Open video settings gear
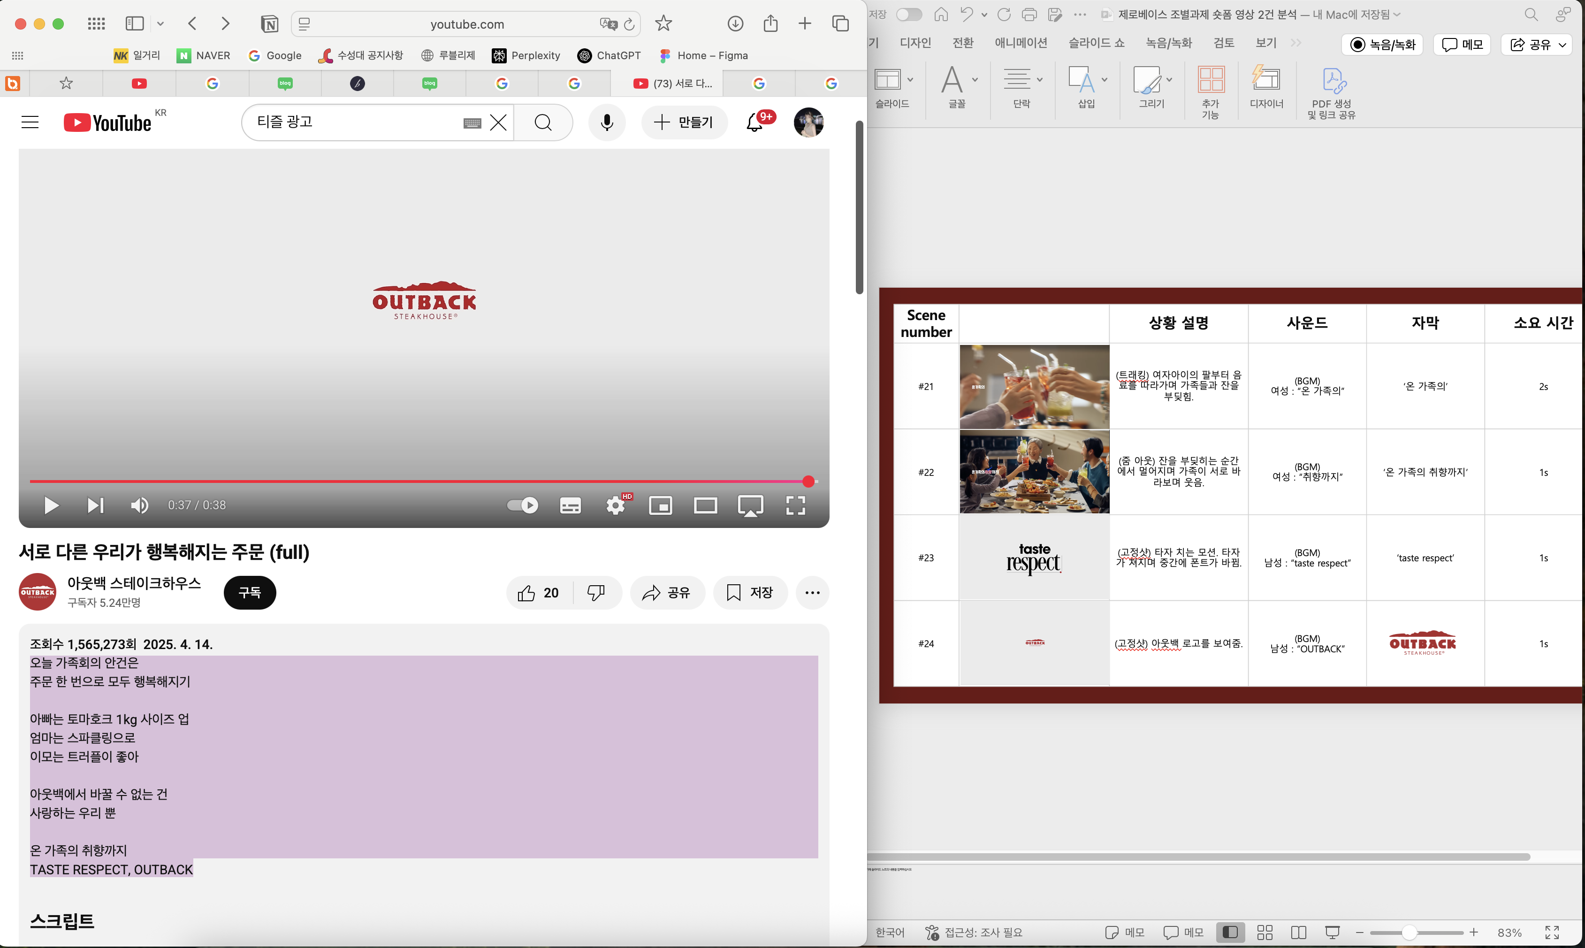The image size is (1585, 948). 616,505
